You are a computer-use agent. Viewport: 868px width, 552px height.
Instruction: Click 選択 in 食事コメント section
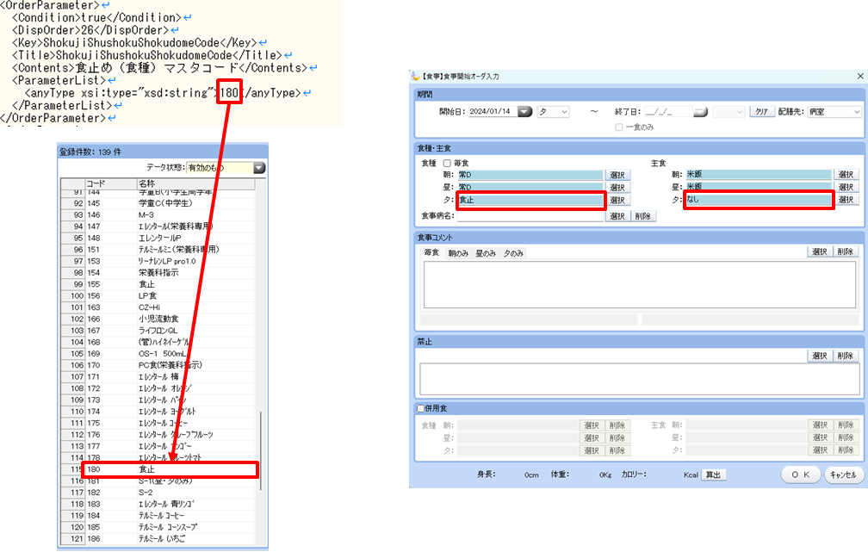click(820, 252)
